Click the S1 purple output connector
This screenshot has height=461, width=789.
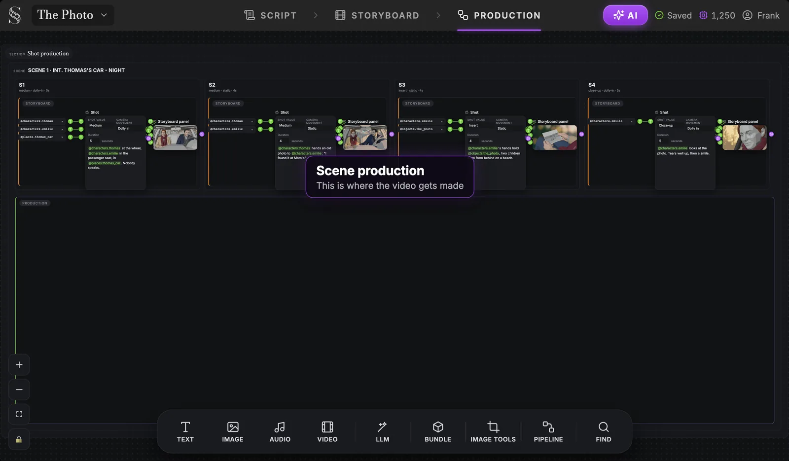click(x=202, y=134)
